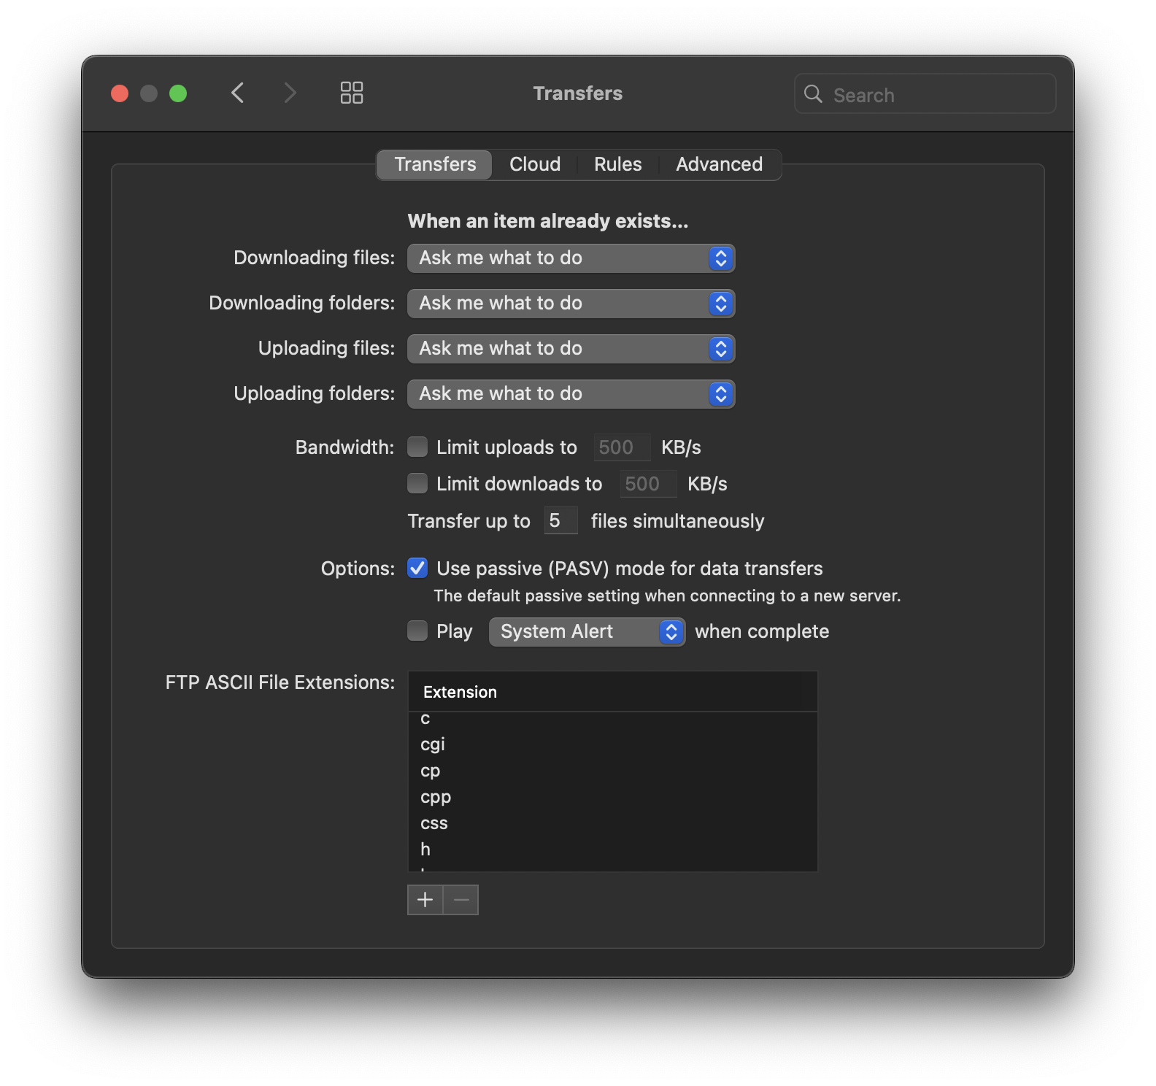The image size is (1156, 1086).
Task: Add a new ASCII extension with plus button
Action: click(x=425, y=900)
